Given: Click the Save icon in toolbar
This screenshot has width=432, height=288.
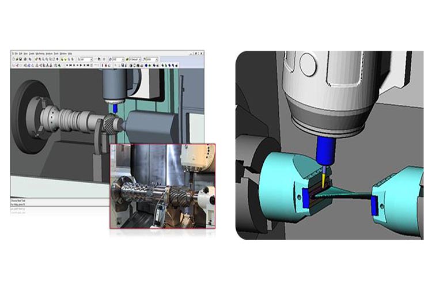Looking at the screenshot, I should pyautogui.click(x=20, y=59).
